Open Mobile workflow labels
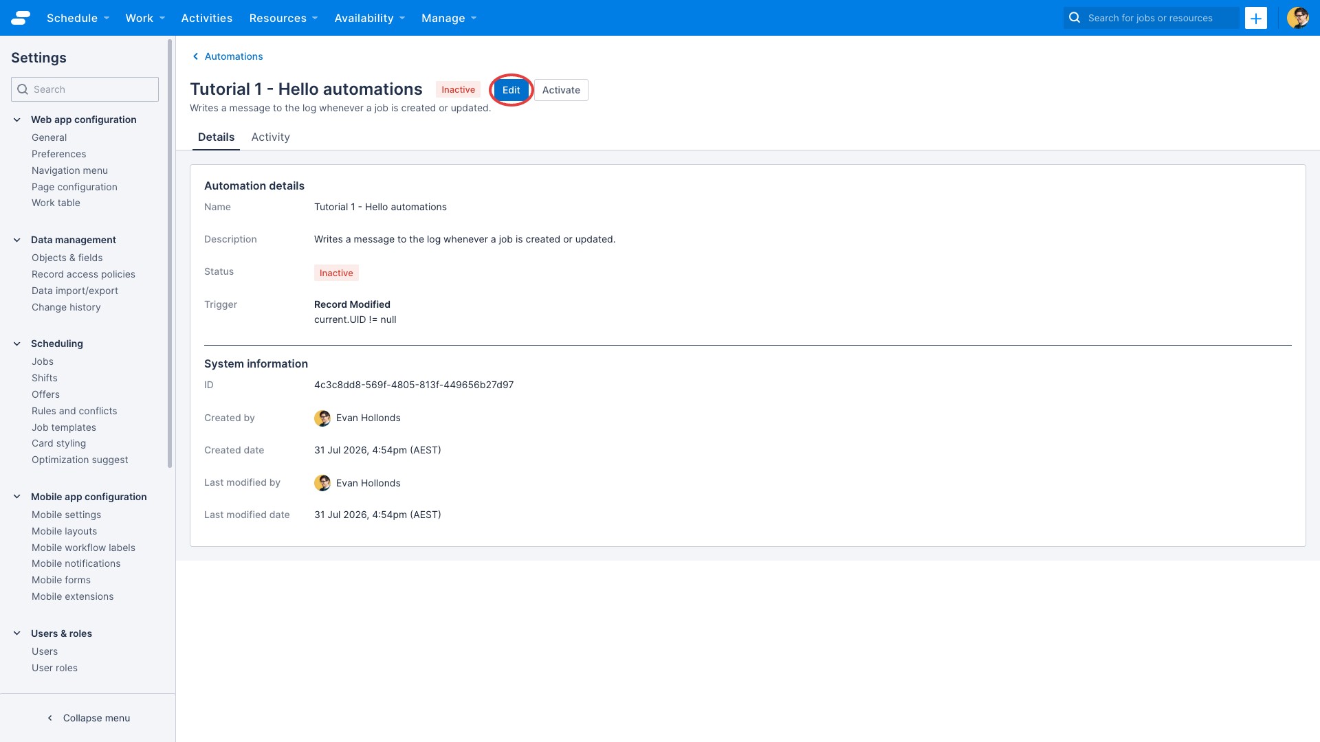 83,548
